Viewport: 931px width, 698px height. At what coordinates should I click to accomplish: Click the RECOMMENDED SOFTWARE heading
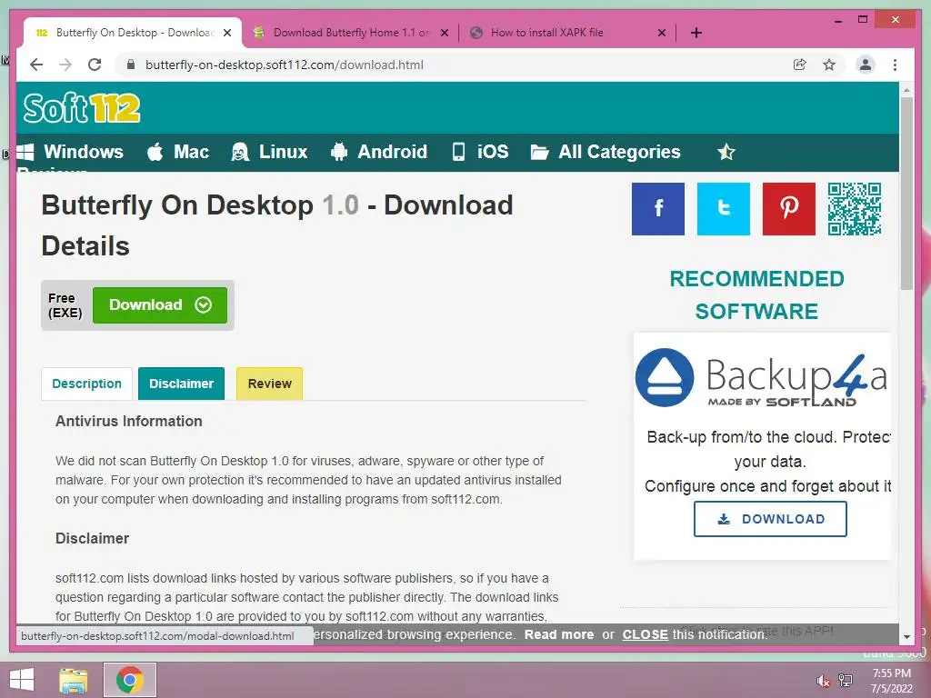[756, 295]
